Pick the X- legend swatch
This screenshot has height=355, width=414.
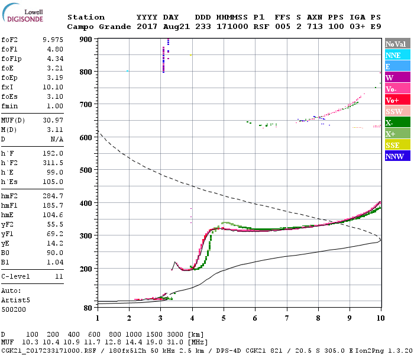[x=397, y=122]
